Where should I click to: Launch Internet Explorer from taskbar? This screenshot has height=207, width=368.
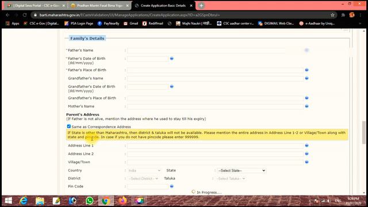pyautogui.click(x=24, y=201)
